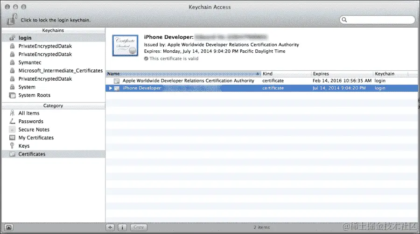Click the window close button

7,7
